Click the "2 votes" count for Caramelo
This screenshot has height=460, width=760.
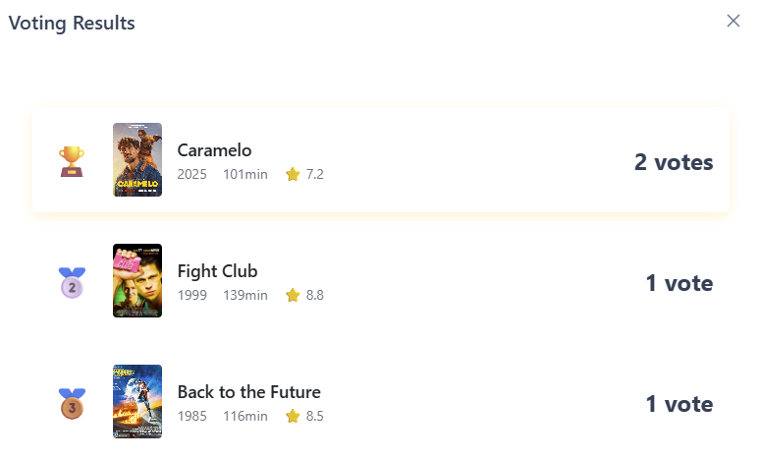(674, 162)
